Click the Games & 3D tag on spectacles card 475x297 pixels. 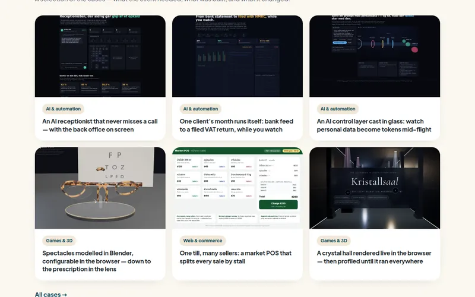tap(59, 241)
